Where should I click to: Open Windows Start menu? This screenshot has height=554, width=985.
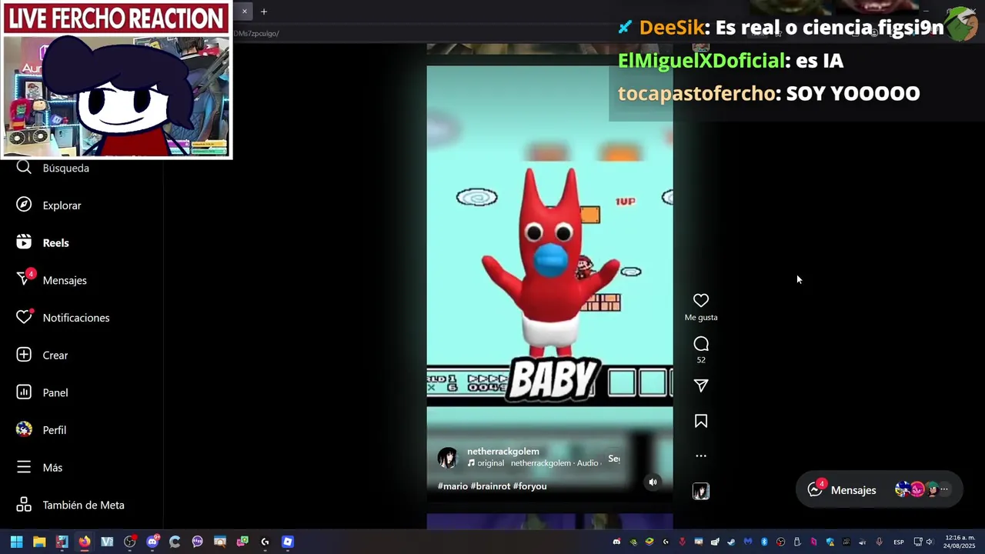(x=17, y=542)
